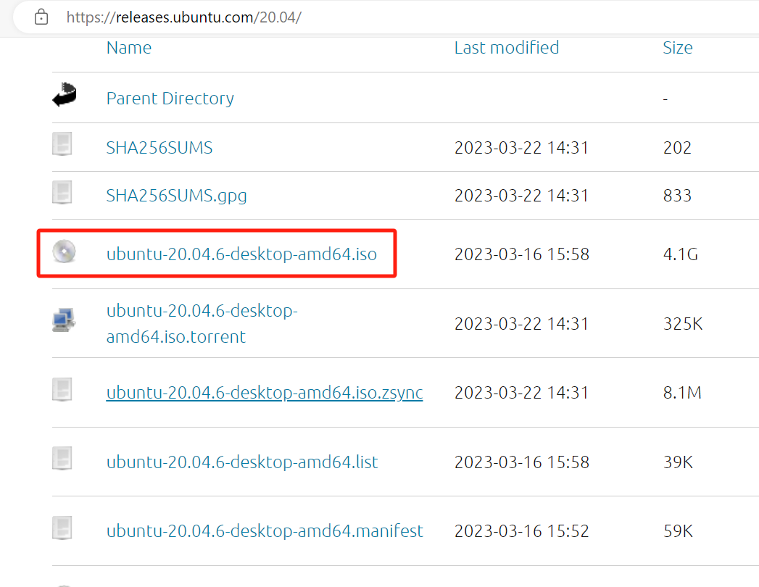Viewport: 759px width, 587px height.
Task: Click the file icon beside SHA256SUMS.gpg
Action: pyautogui.click(x=62, y=192)
